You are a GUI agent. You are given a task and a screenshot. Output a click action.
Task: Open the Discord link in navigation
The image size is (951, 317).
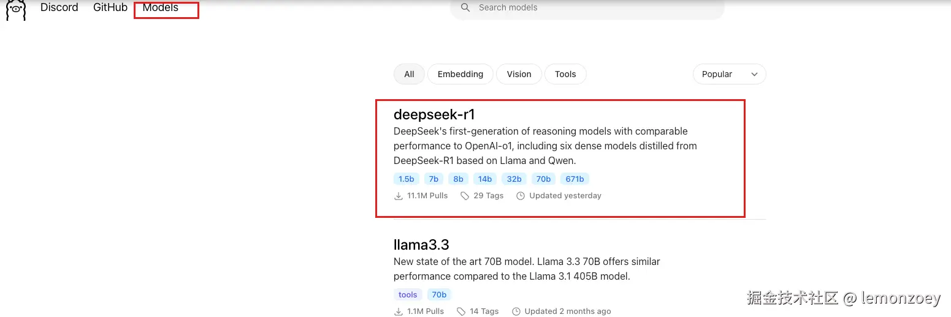(59, 7)
